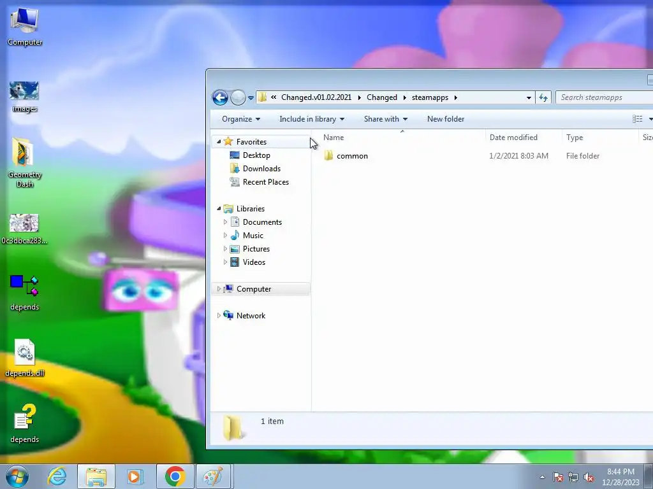Open Windows Media Player from the taskbar
The image size is (653, 489).
coord(135,476)
